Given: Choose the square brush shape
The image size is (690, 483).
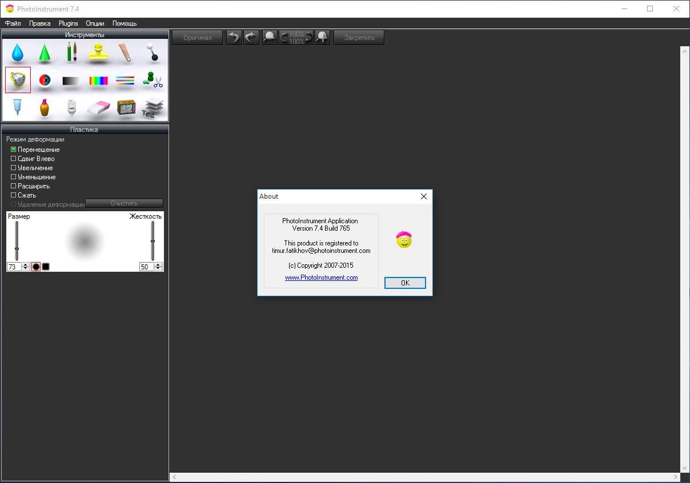Looking at the screenshot, I should (46, 267).
